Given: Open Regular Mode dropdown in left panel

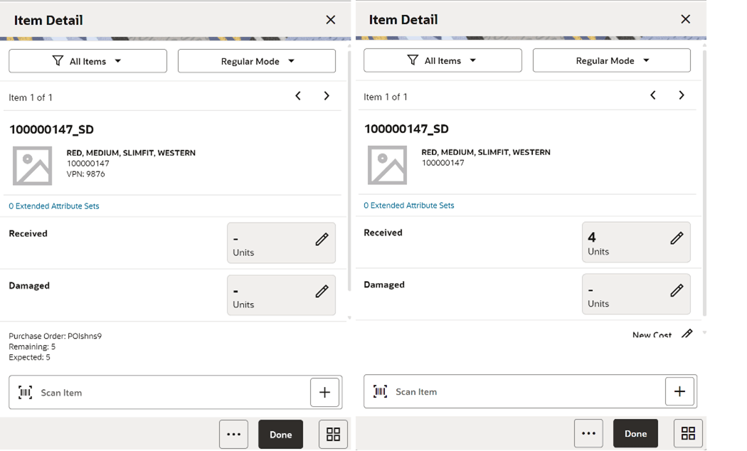Looking at the screenshot, I should click(x=257, y=61).
